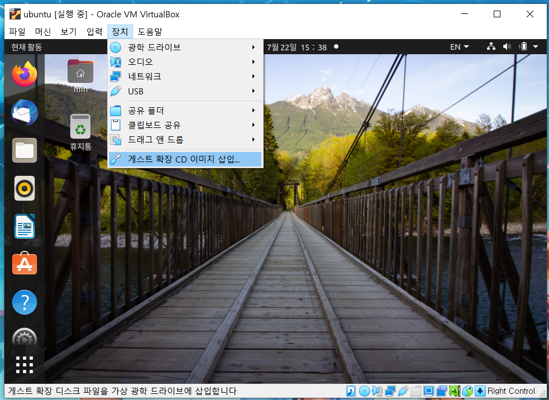
Task: Click the display status icon in status bar
Action: [x=429, y=391]
